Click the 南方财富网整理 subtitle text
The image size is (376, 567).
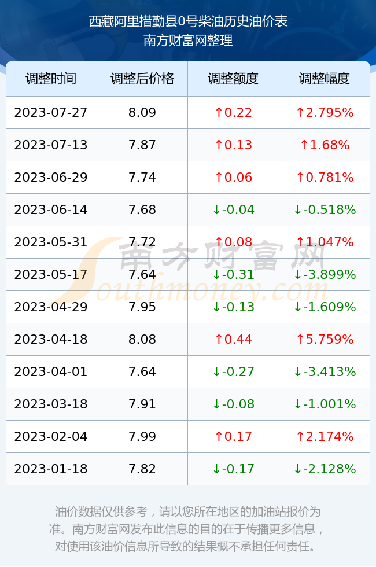pyautogui.click(x=188, y=40)
